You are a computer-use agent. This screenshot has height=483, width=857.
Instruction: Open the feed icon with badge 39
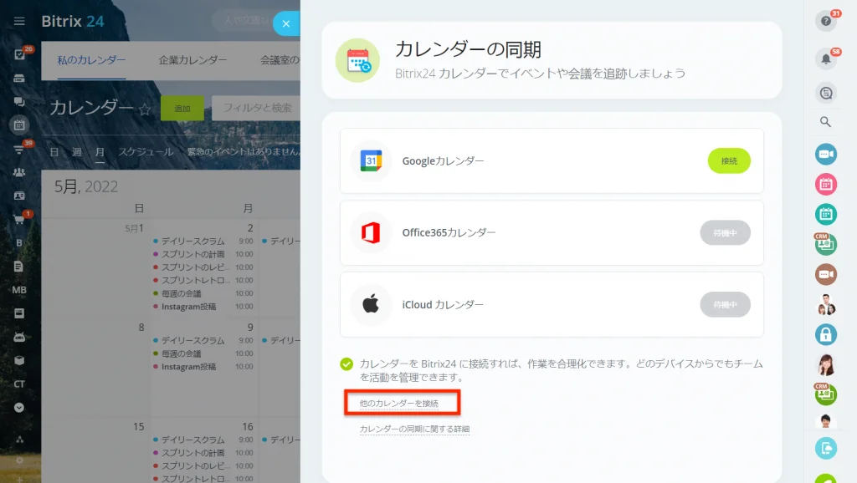click(19, 149)
